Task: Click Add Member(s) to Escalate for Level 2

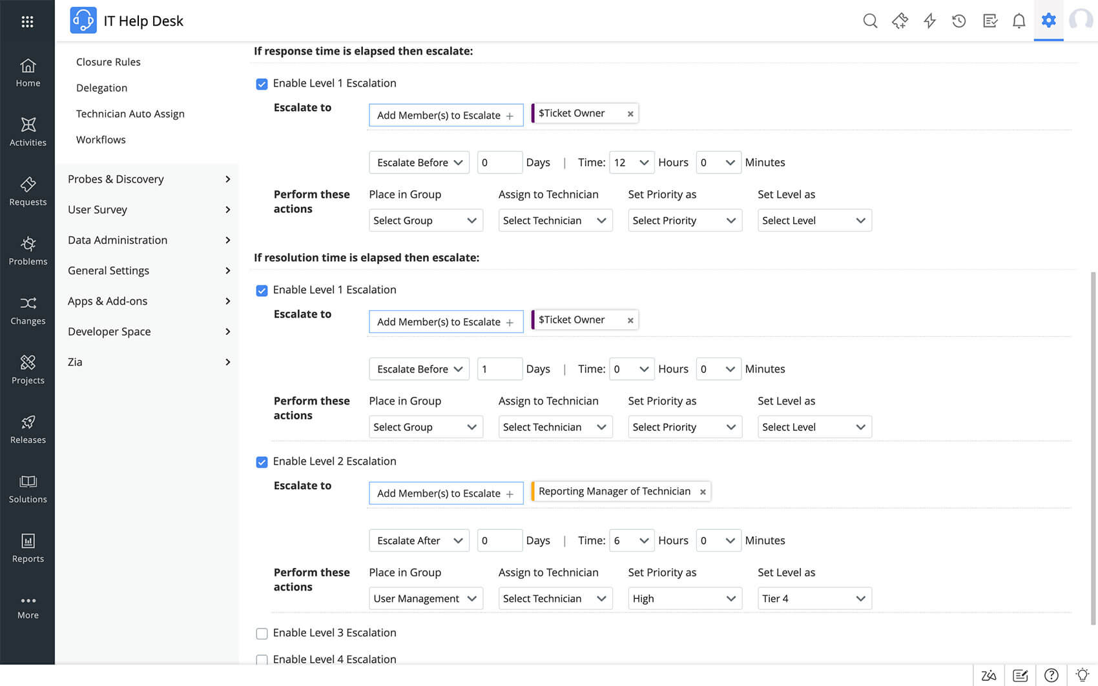Action: (x=446, y=494)
